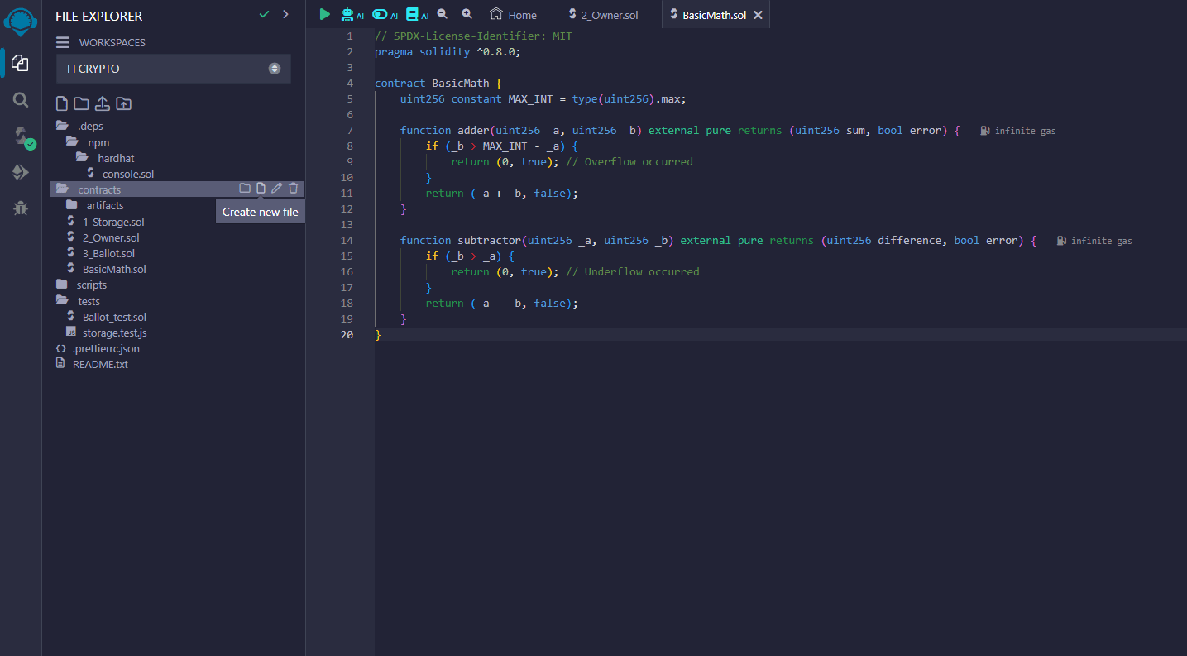The height and width of the screenshot is (656, 1187).
Task: Click the new file icon below workspace selector
Action: 61,103
